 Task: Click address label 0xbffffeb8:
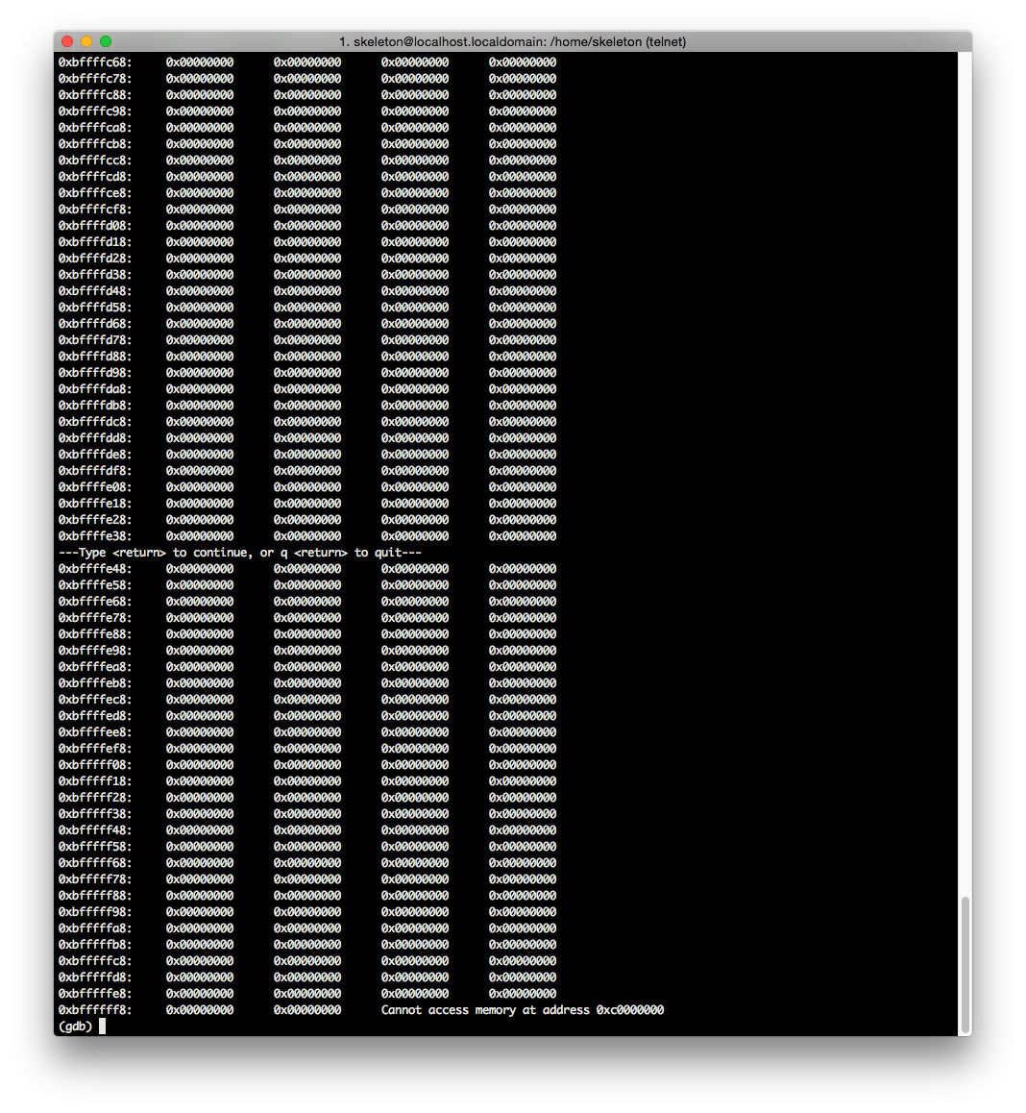click(x=95, y=682)
